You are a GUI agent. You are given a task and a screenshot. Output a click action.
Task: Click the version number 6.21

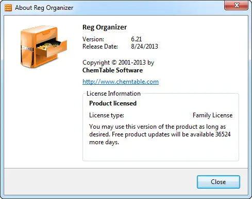point(137,39)
